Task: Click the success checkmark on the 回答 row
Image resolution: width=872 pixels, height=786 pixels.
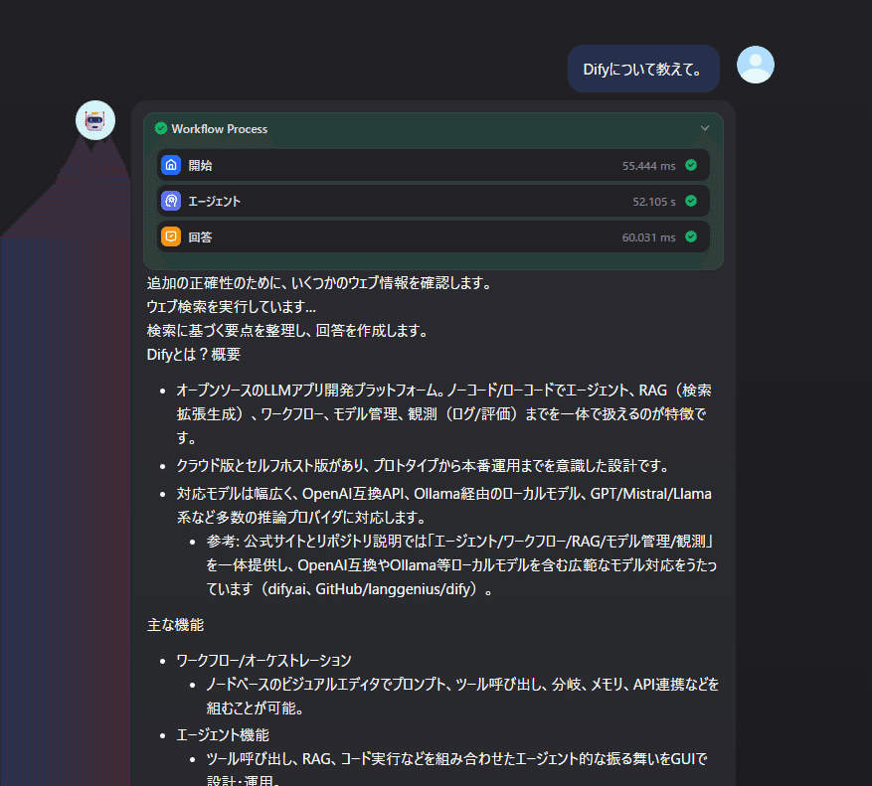Action: pyautogui.click(x=694, y=236)
